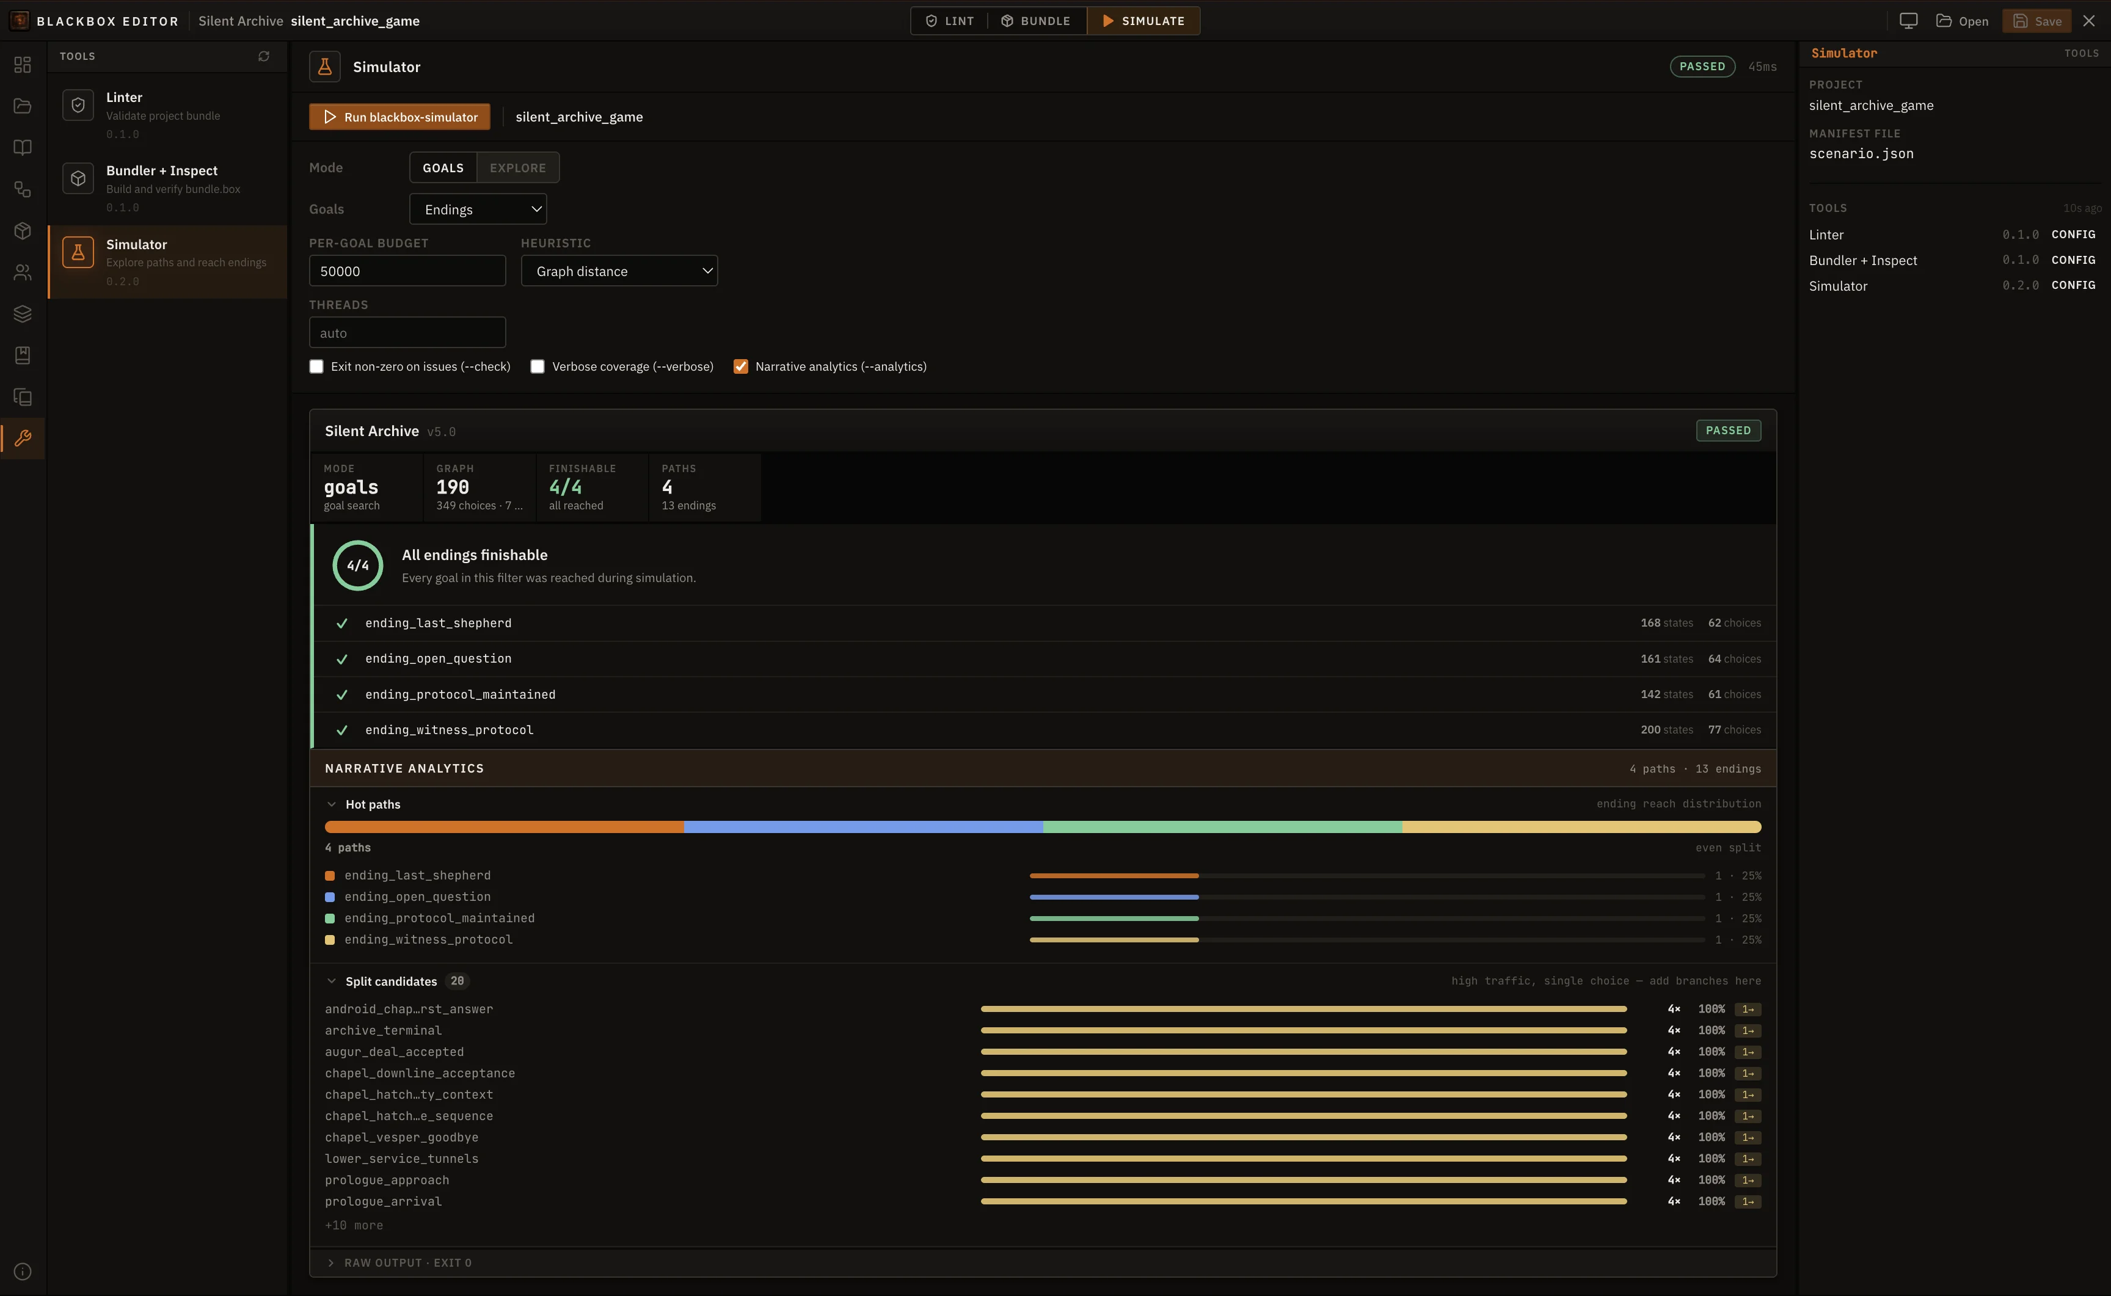Open the bookmarked book icon in sidebar
This screenshot has height=1296, width=2111.
[23, 355]
